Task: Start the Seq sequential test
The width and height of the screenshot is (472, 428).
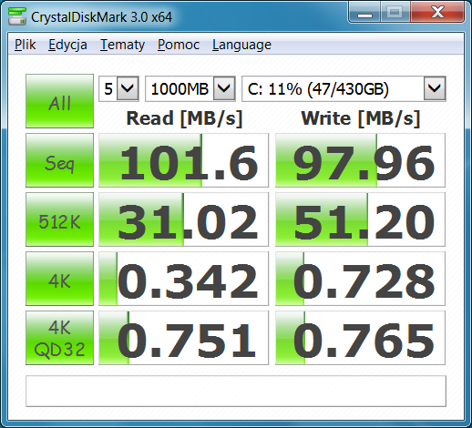Action: coord(59,160)
